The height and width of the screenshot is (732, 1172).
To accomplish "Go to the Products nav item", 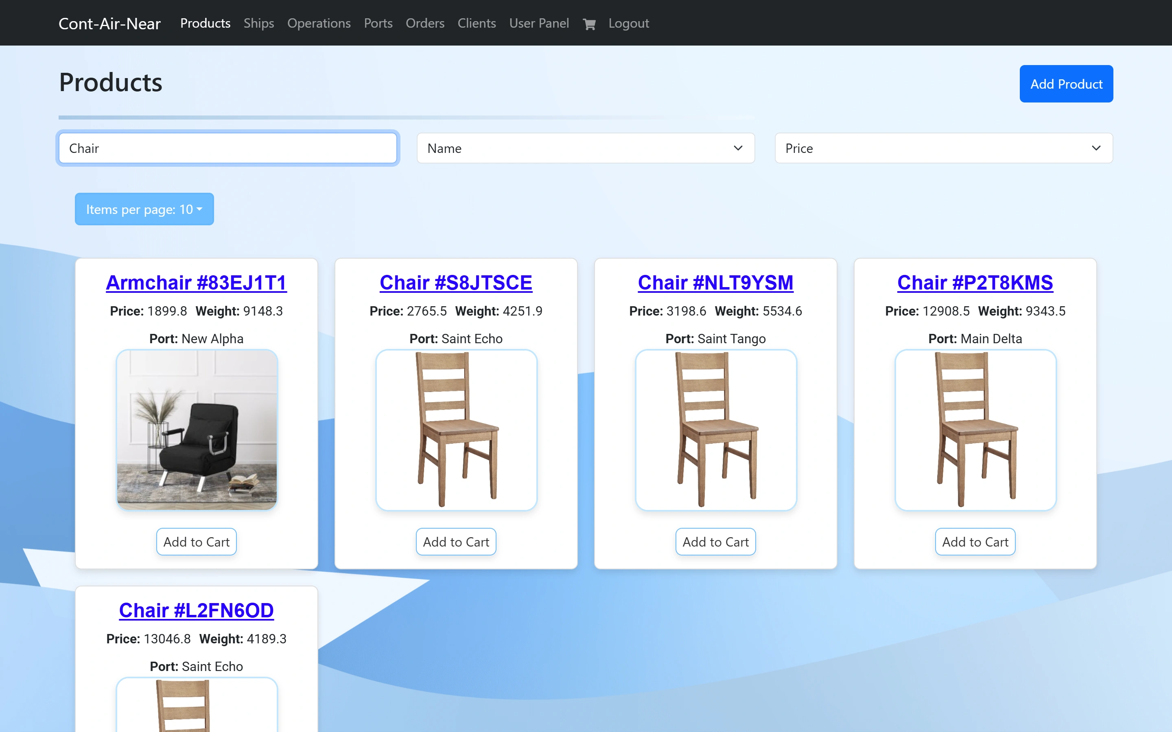I will pyautogui.click(x=206, y=23).
